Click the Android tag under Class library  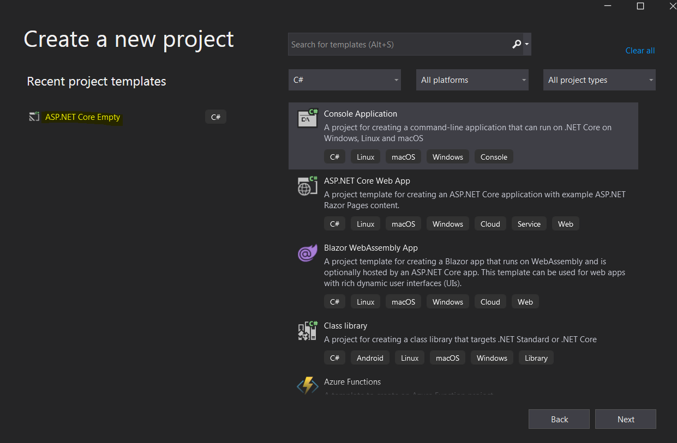[x=370, y=358]
